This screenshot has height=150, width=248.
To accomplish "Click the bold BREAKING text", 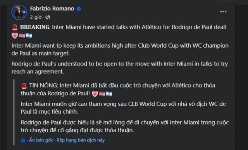I will (x=34, y=27).
